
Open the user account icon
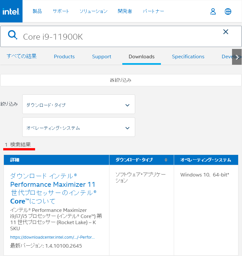[213, 12]
